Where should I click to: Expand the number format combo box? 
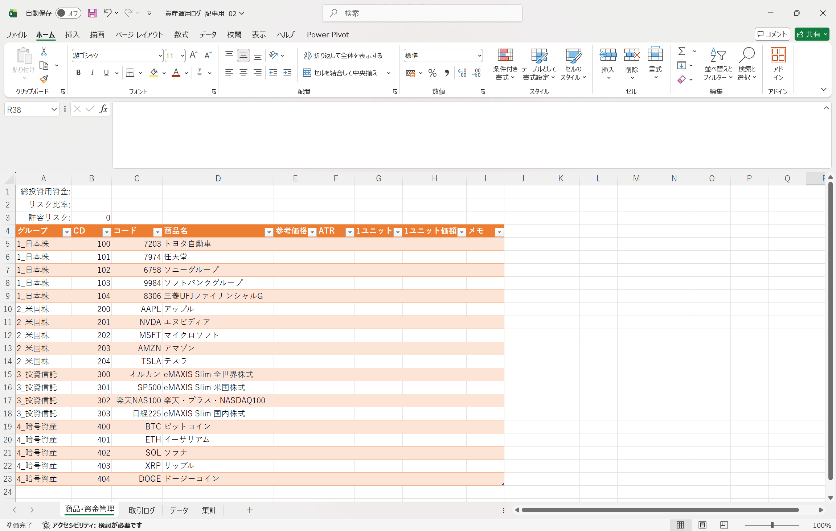479,55
